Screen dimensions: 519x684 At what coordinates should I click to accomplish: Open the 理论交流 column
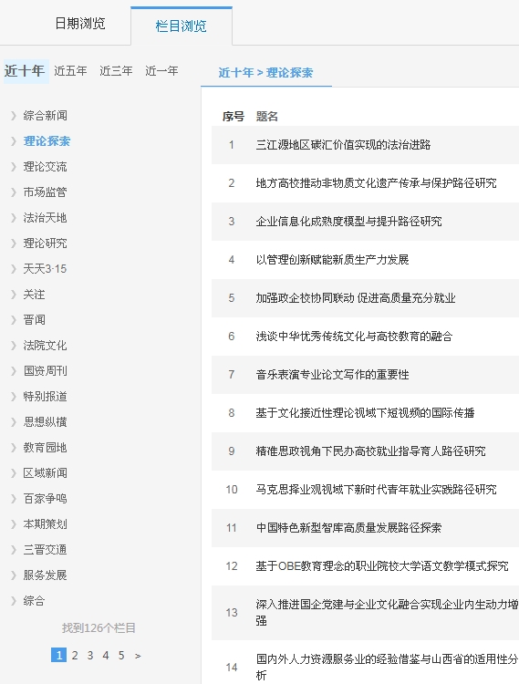45,167
